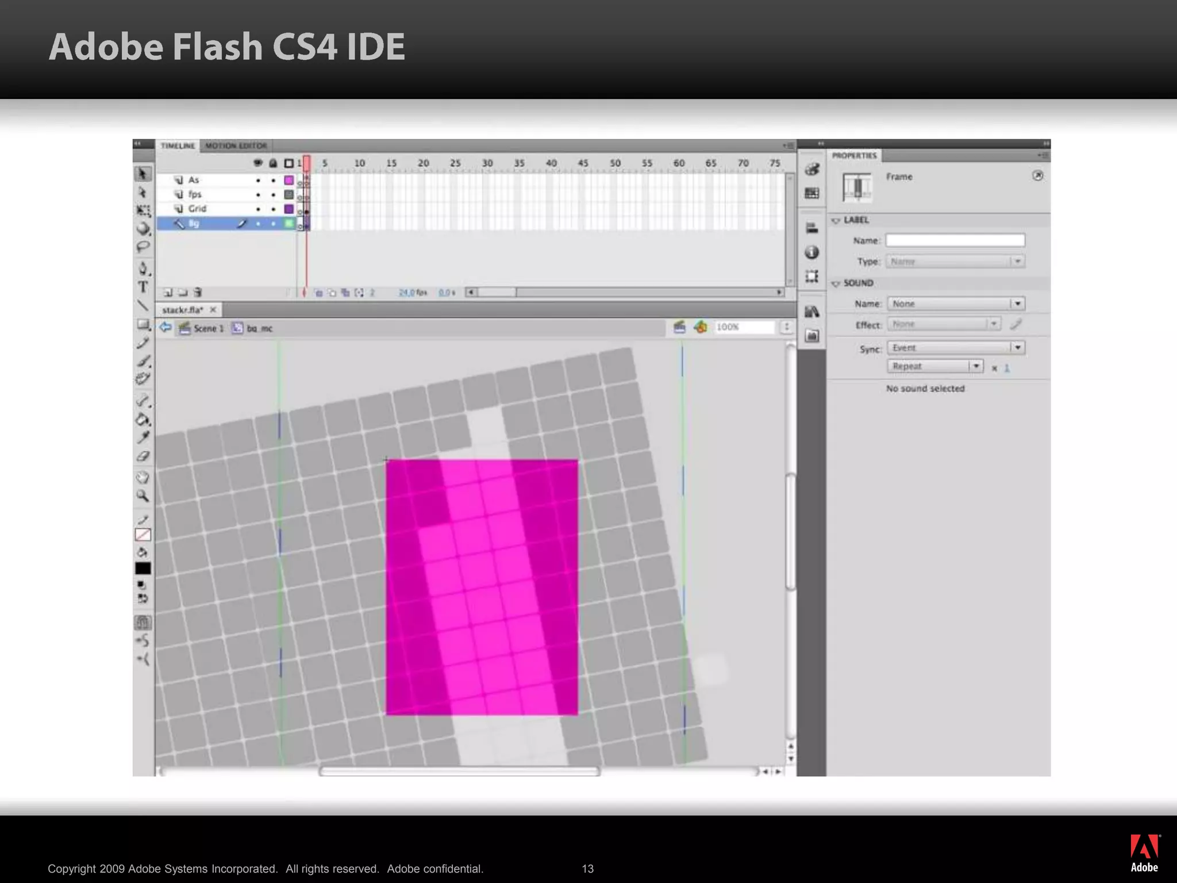The height and width of the screenshot is (883, 1177).
Task: Select the Text tool
Action: tap(143, 287)
